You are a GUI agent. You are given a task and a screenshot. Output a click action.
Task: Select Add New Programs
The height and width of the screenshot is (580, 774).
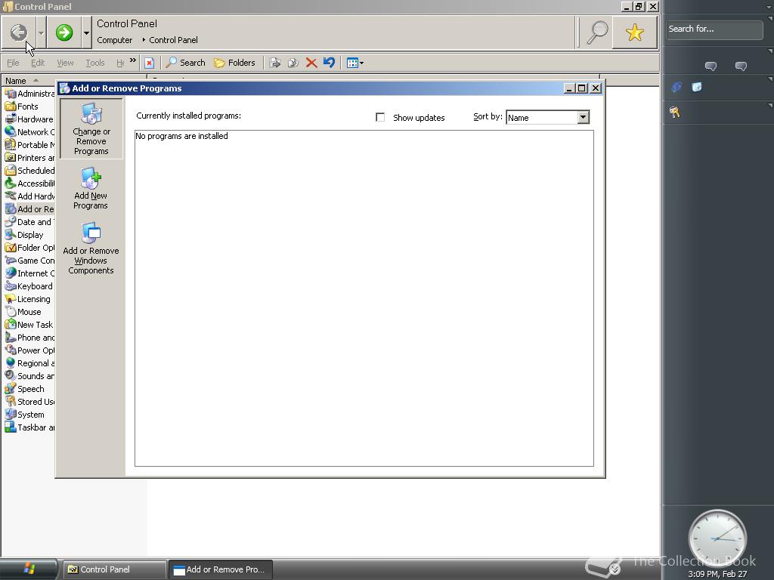[x=91, y=188]
